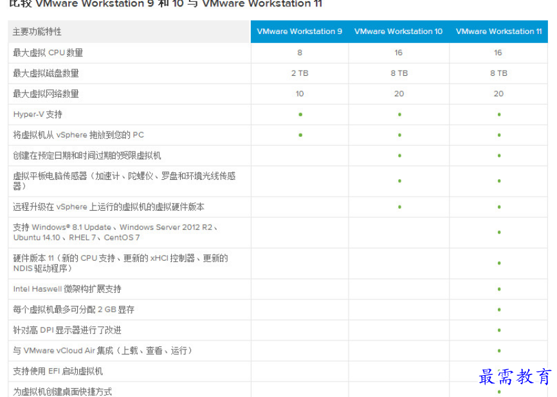The width and height of the screenshot is (557, 397).
Task: Select the 最大虚拟磁盘数量 row label
Action: click(x=46, y=73)
